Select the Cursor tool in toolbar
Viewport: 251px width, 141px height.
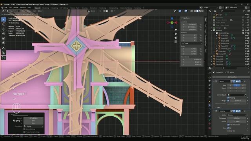[x=4, y=24]
